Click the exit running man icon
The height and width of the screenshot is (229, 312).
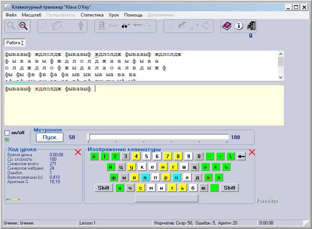pyautogui.click(x=251, y=26)
